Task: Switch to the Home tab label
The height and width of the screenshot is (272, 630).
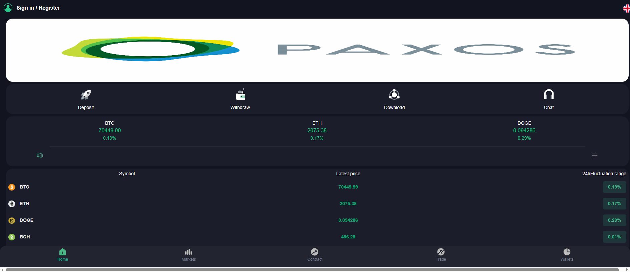Action: pos(63,259)
